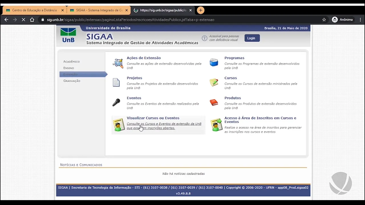
Task: Click 'Universidade de Brasília' header text
Action: 108,28
